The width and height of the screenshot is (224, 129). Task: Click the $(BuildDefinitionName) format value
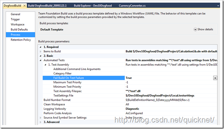pyautogui.click(x=157, y=100)
